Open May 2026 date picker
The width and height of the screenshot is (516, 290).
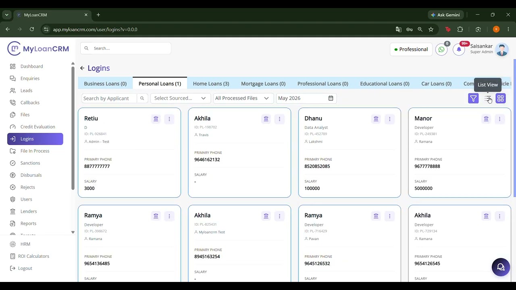coord(306,98)
